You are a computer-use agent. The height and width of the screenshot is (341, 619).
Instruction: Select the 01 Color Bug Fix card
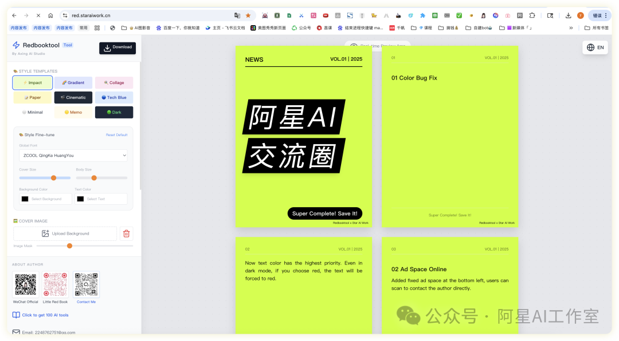pyautogui.click(x=450, y=136)
